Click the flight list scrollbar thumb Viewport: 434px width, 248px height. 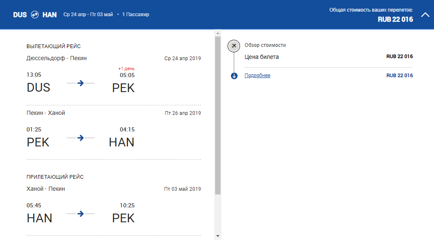[x=218, y=115]
